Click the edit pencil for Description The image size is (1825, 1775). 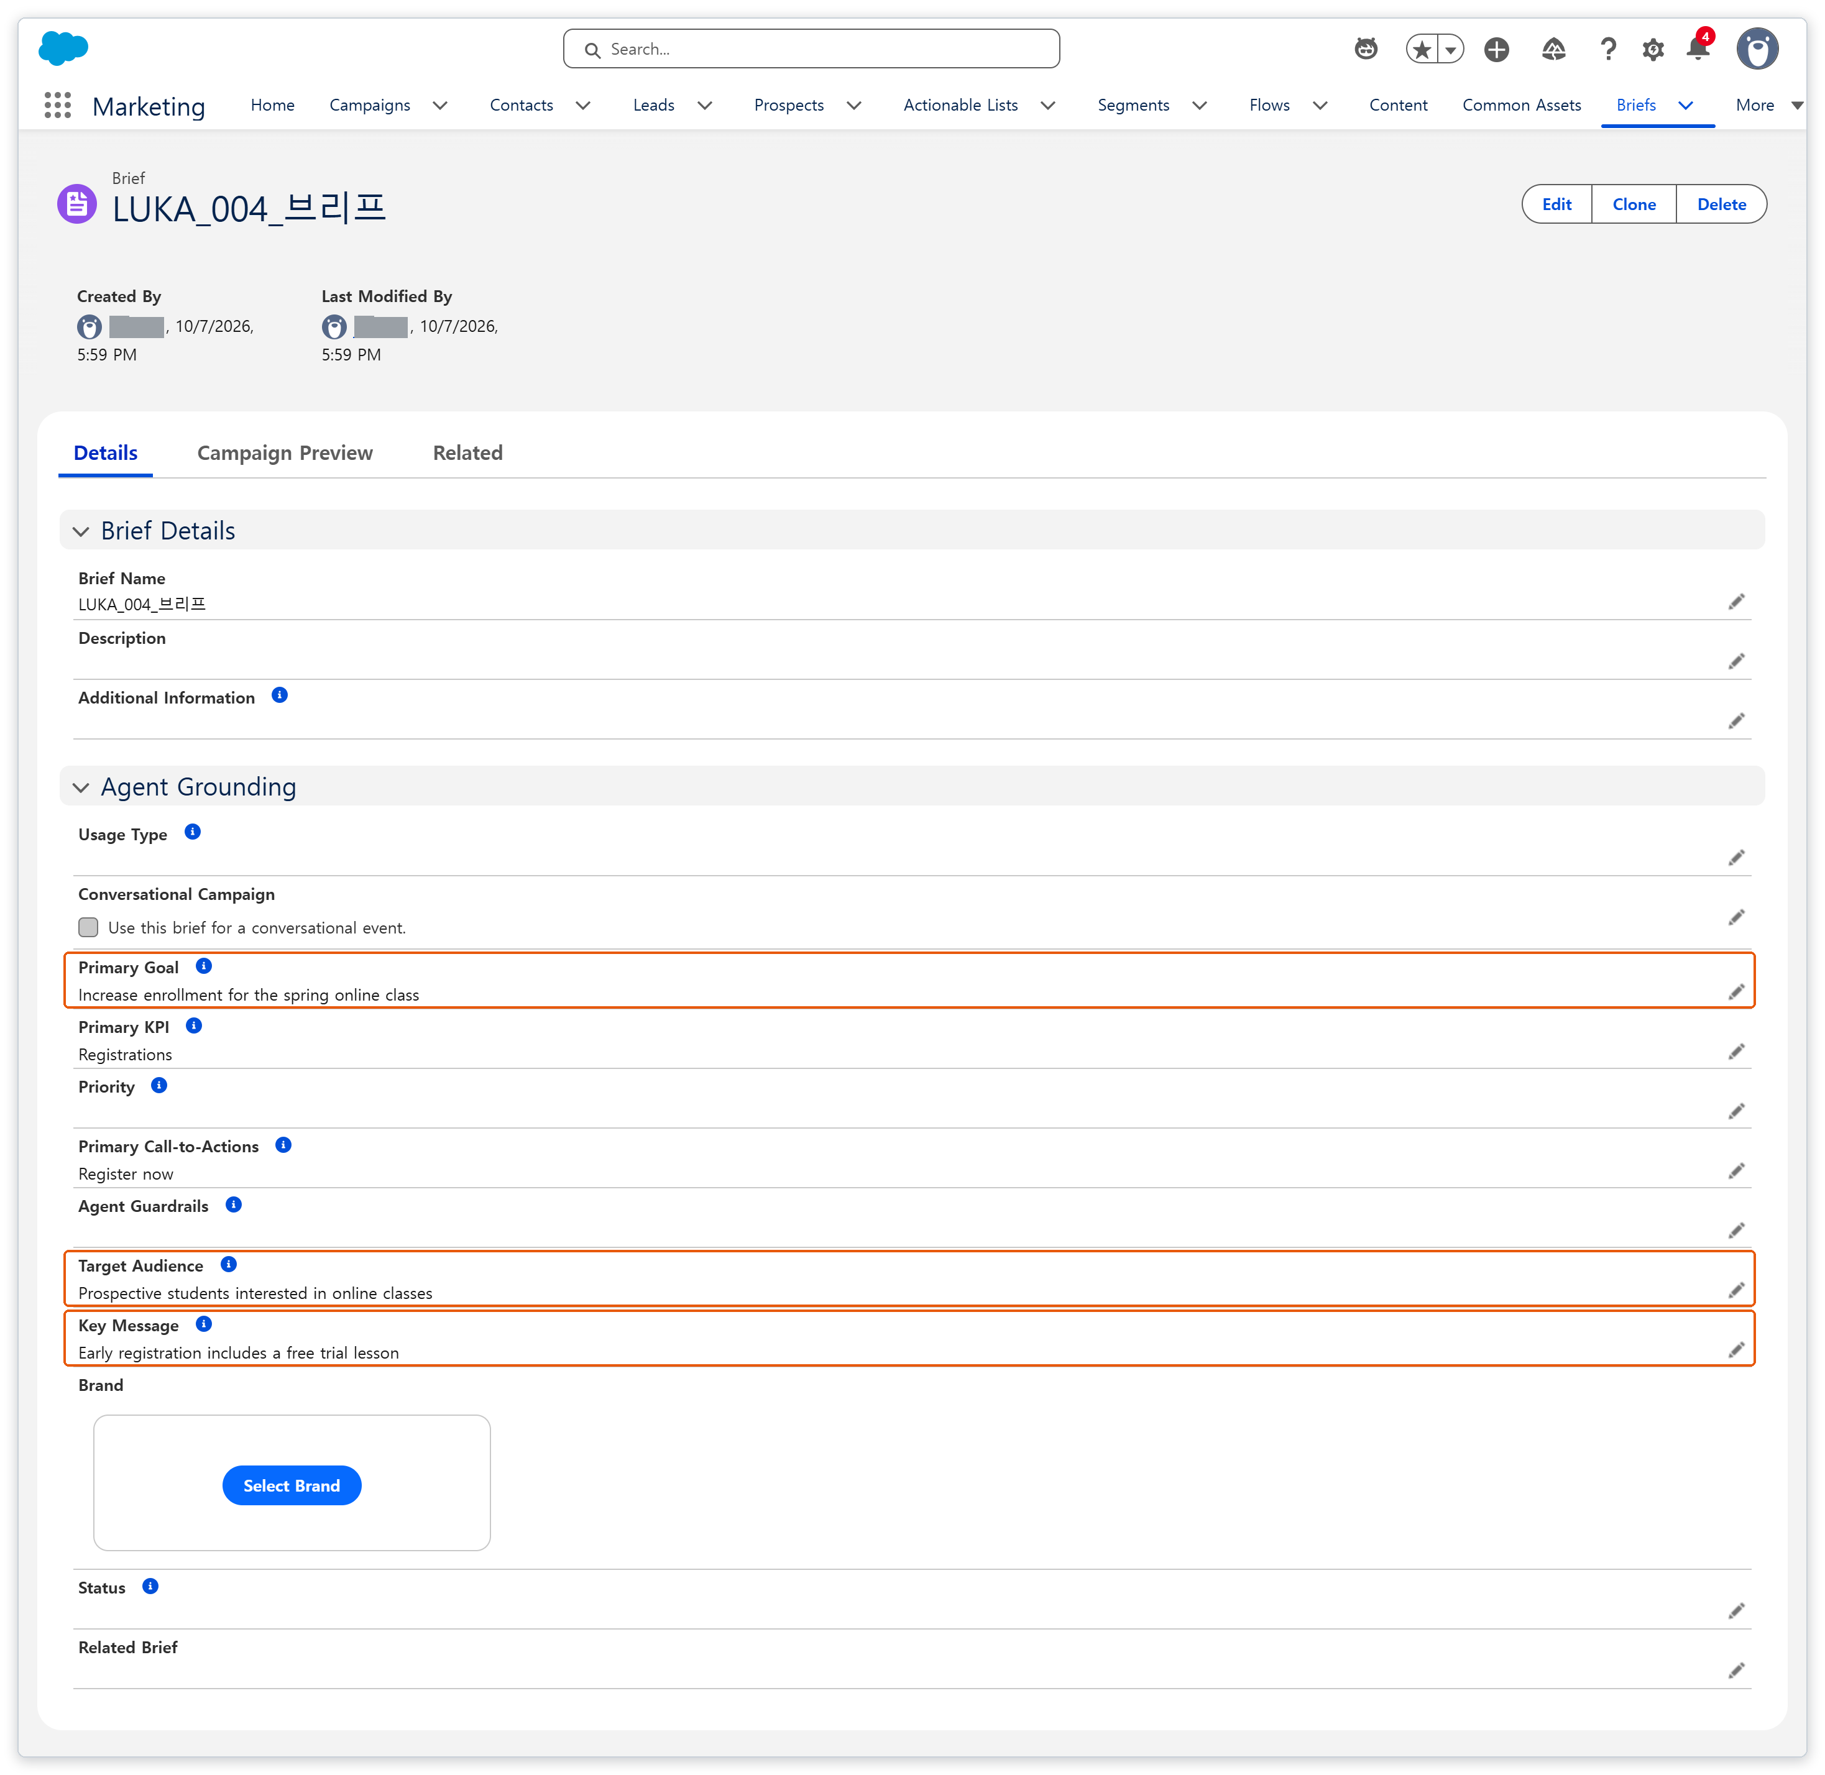1736,662
